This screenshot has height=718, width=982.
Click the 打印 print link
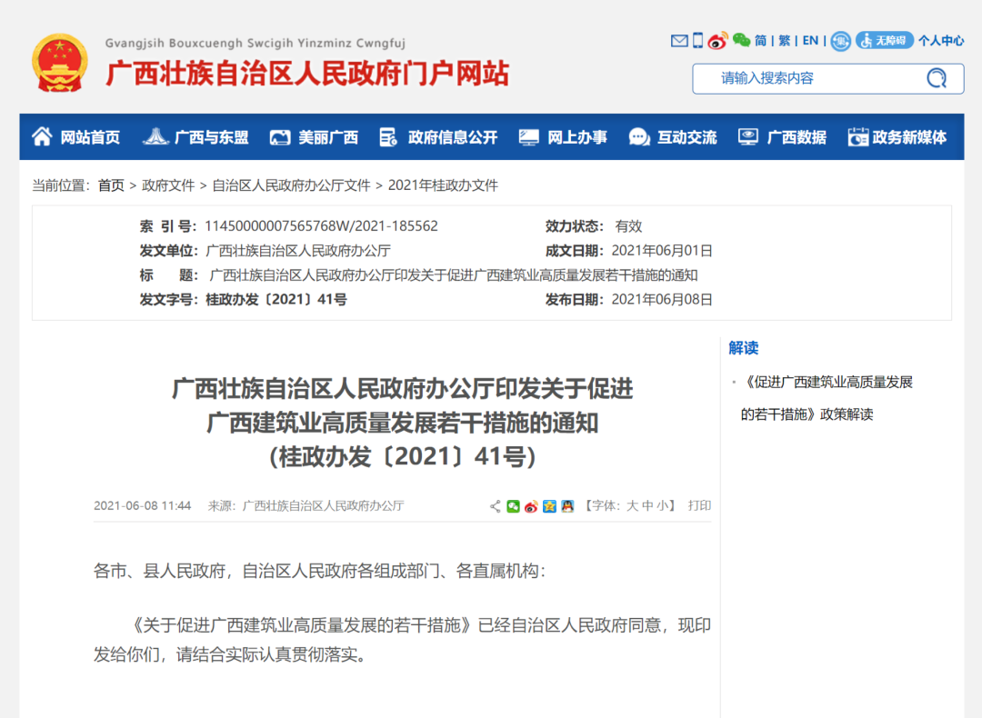(699, 506)
